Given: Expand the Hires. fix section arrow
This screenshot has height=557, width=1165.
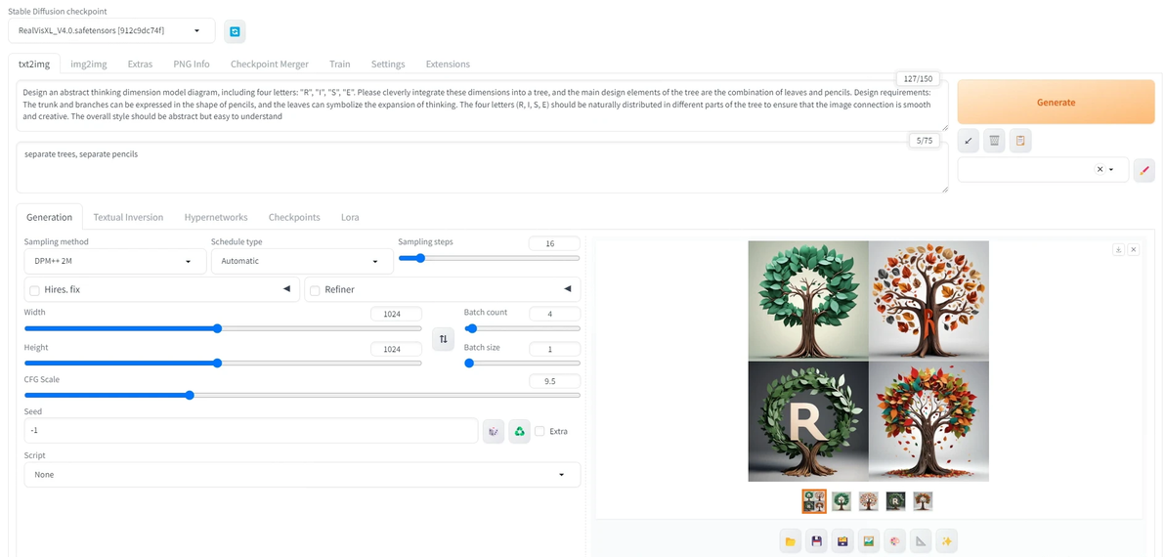Looking at the screenshot, I should tap(286, 289).
